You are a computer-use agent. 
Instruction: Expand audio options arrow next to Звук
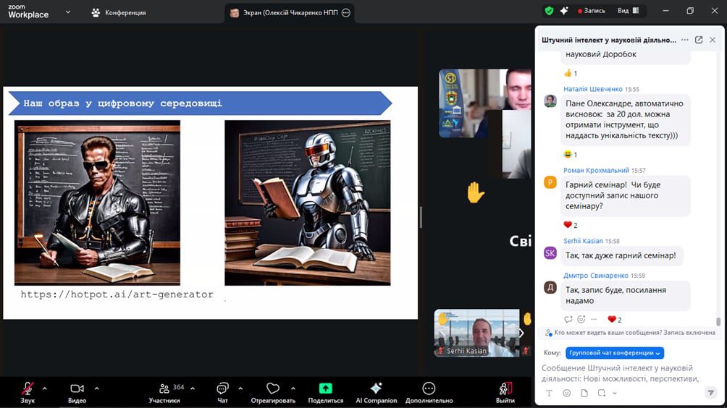[x=44, y=388]
